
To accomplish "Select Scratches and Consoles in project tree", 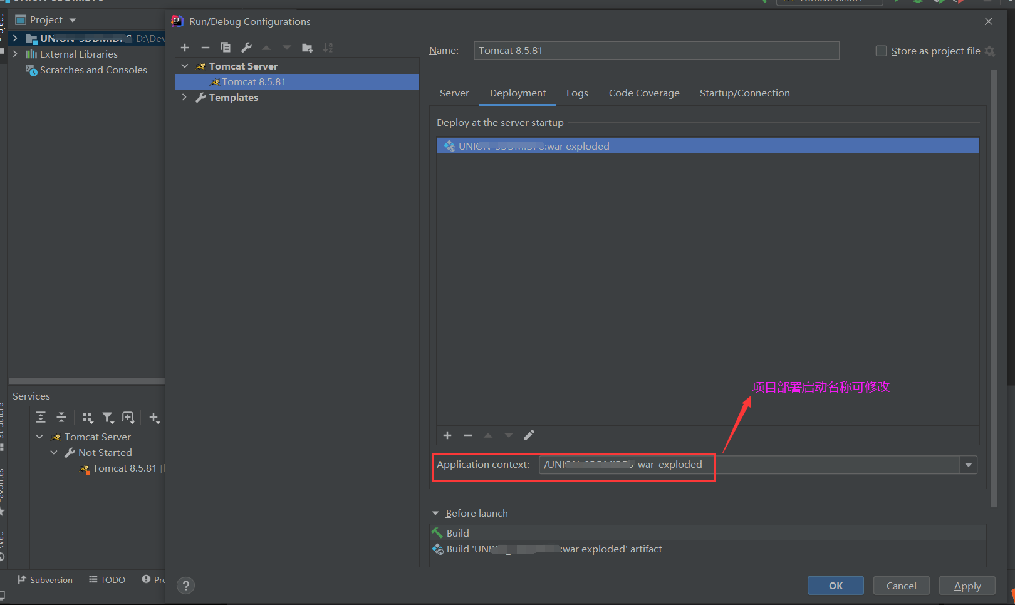I will [93, 70].
